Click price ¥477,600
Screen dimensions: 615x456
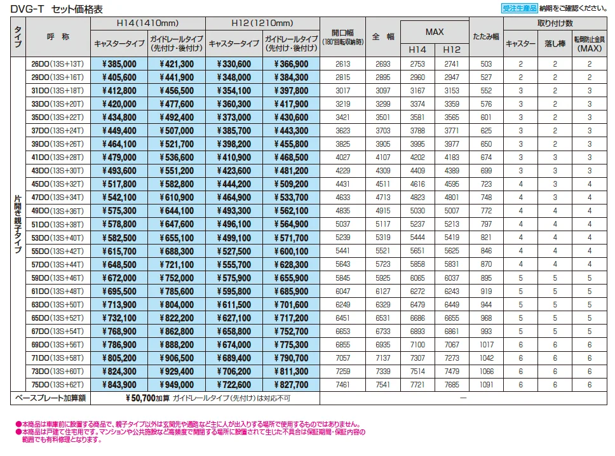(x=177, y=104)
